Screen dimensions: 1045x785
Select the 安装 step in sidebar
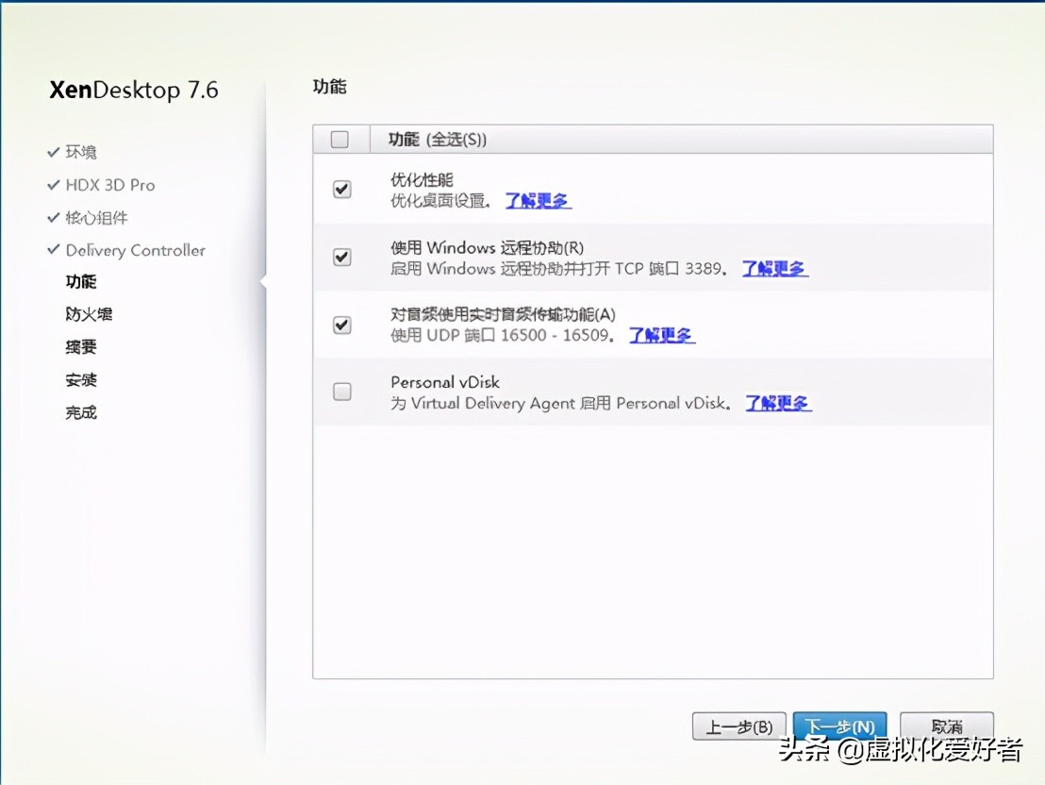click(x=81, y=379)
